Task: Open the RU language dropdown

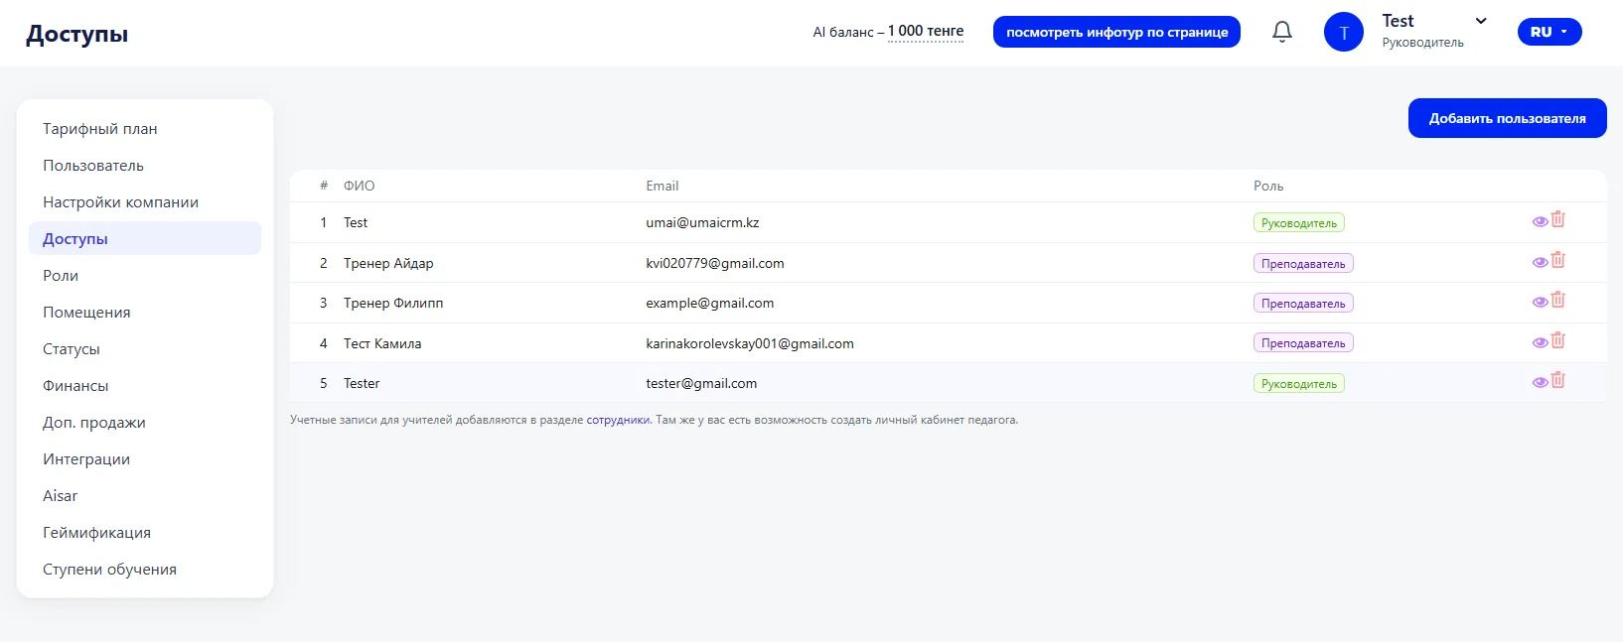Action: [x=1549, y=32]
